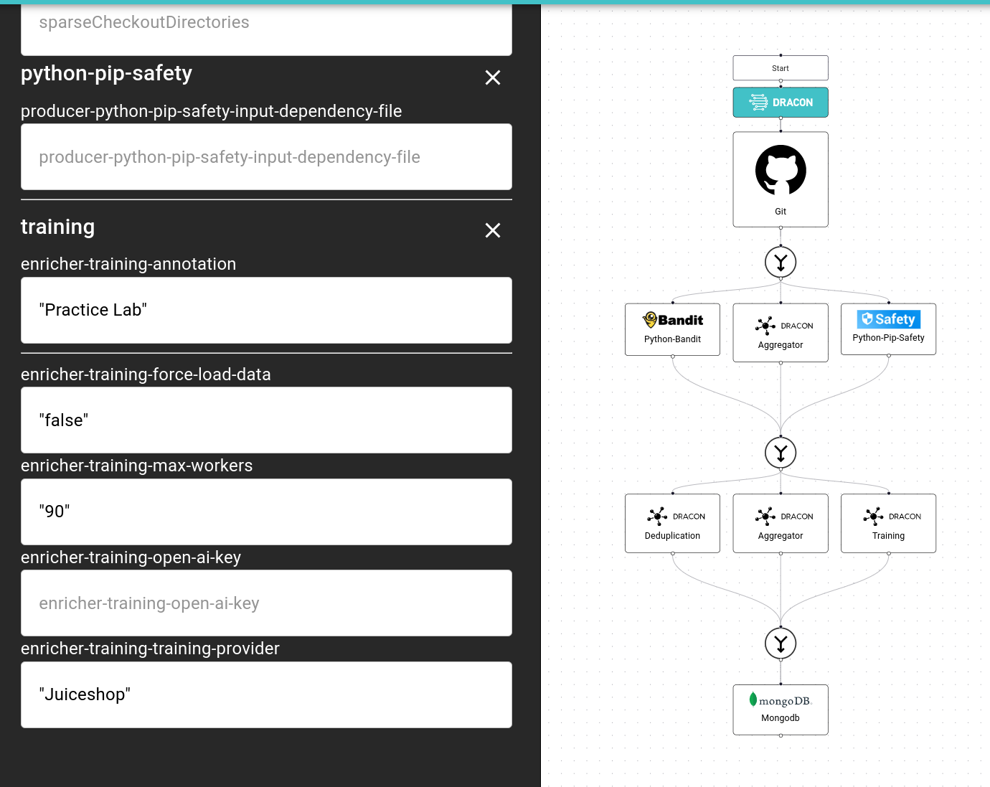
Task: Edit the enricher-training-annotation field
Action: coord(266,311)
